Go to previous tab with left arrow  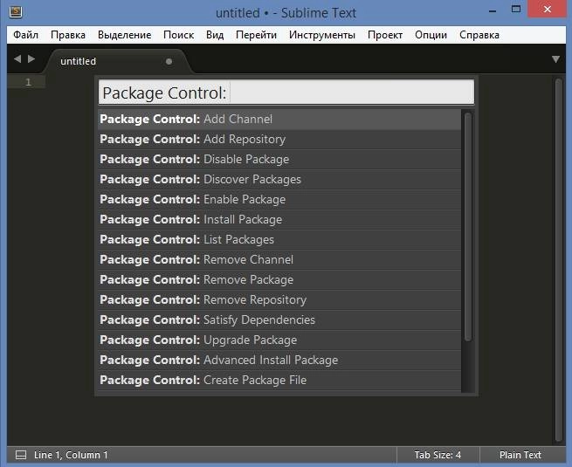click(17, 58)
